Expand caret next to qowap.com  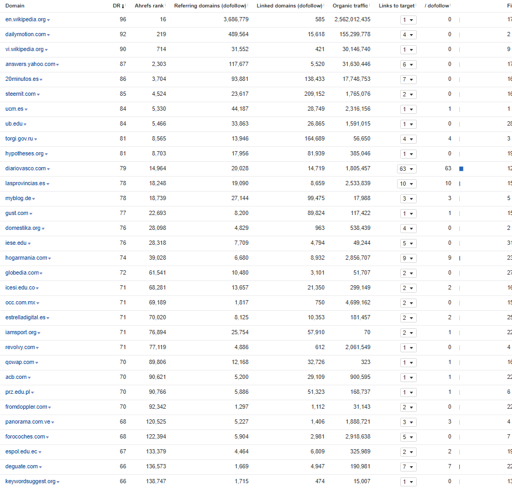(x=37, y=363)
